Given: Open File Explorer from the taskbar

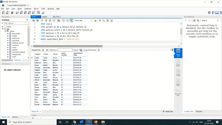Looking at the screenshot, I should [x=103, y=122].
